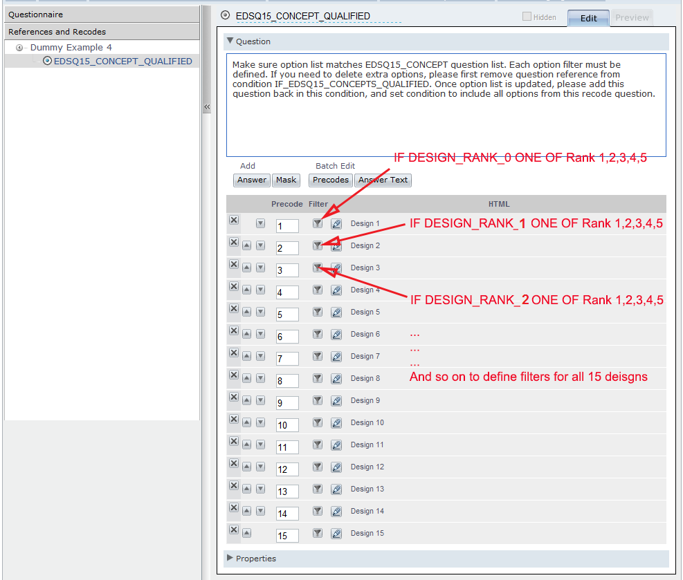Expand the Properties section

point(230,558)
